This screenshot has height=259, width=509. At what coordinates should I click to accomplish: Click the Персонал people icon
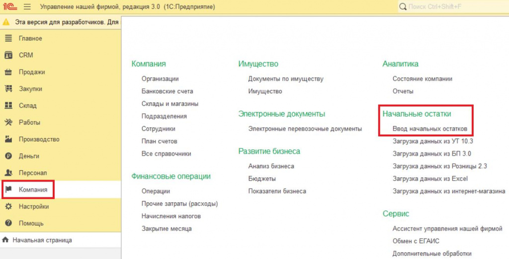point(8,173)
